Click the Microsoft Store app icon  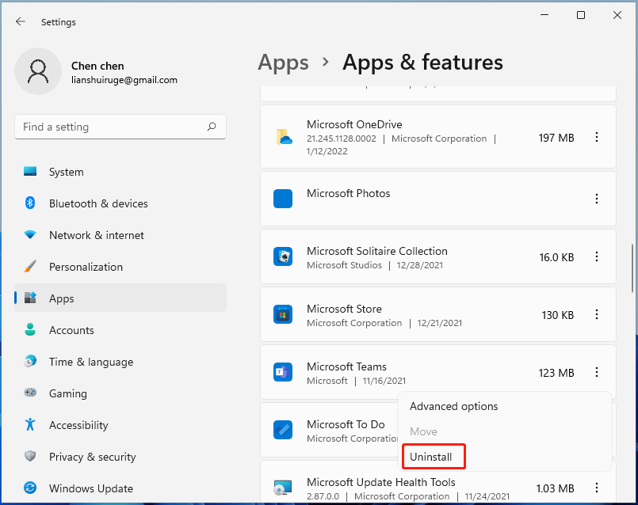click(x=283, y=314)
